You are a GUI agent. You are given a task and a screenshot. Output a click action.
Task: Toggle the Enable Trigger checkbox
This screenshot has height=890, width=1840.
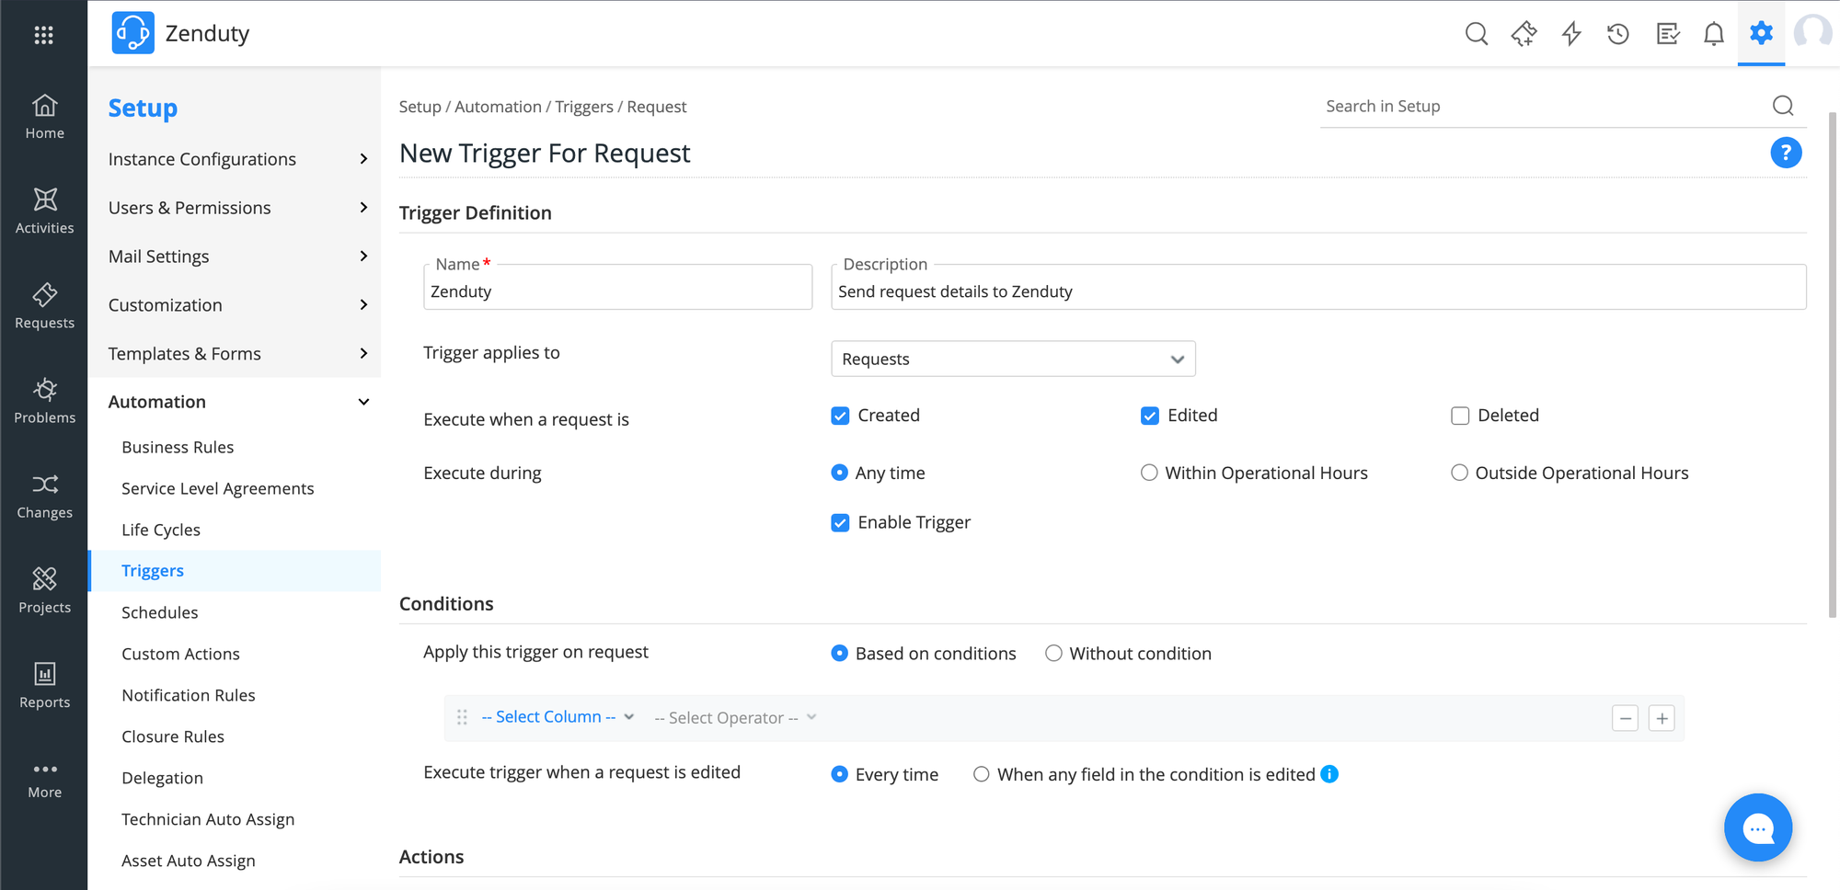(840, 523)
